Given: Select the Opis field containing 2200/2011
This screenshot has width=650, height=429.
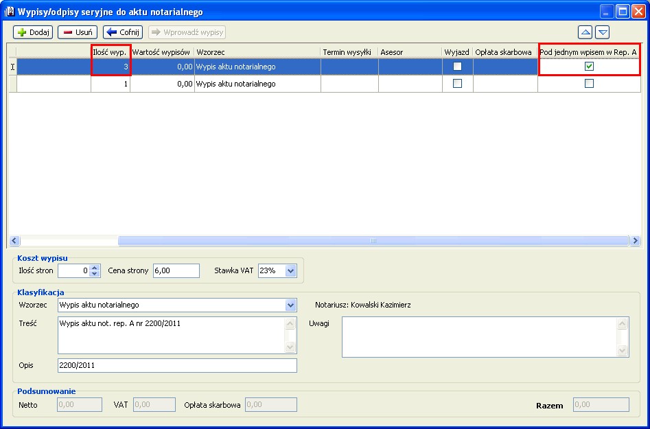Looking at the screenshot, I should pos(177,365).
